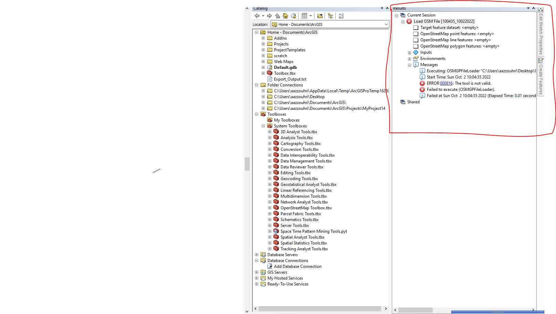Image resolution: width=556 pixels, height=314 pixels.
Task: Select the tree view hierarchy icon in Catalog toolbar
Action: tap(330, 15)
